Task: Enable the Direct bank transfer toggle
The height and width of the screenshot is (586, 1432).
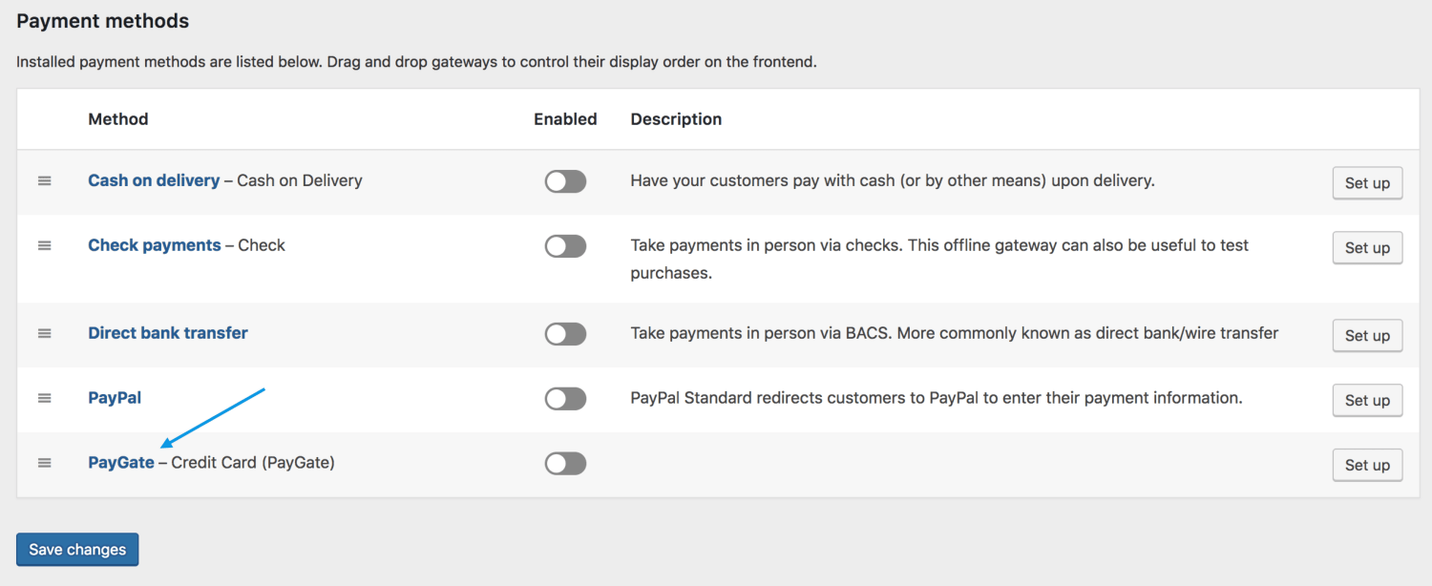Action: pos(565,333)
